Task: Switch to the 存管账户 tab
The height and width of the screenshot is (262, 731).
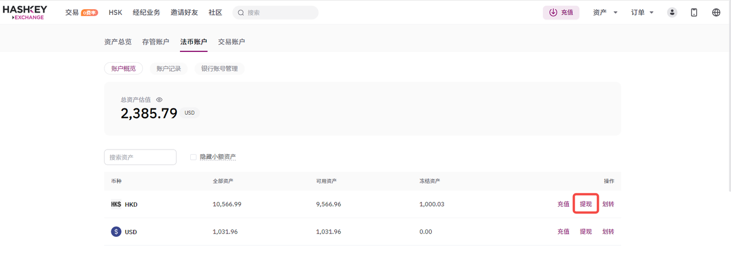Action: click(155, 42)
